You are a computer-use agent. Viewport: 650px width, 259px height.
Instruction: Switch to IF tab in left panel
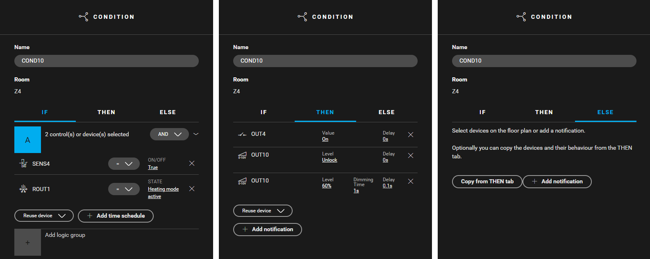pyautogui.click(x=45, y=112)
